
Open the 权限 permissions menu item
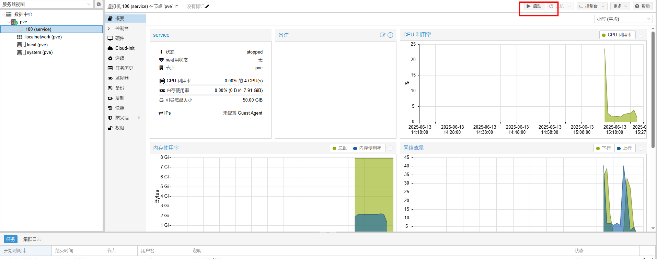[x=125, y=128]
